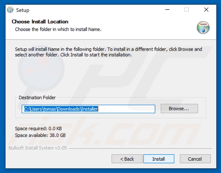Start installation with the Install button
The height and width of the screenshot is (173, 221).
(159, 159)
